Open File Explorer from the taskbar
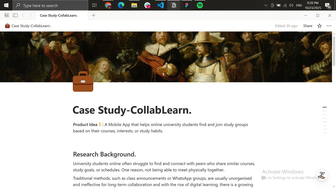336x189 pixels. coord(134,5)
